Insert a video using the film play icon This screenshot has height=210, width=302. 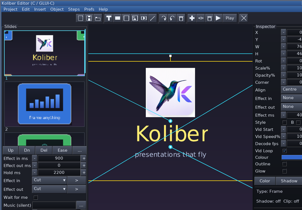coord(144,18)
